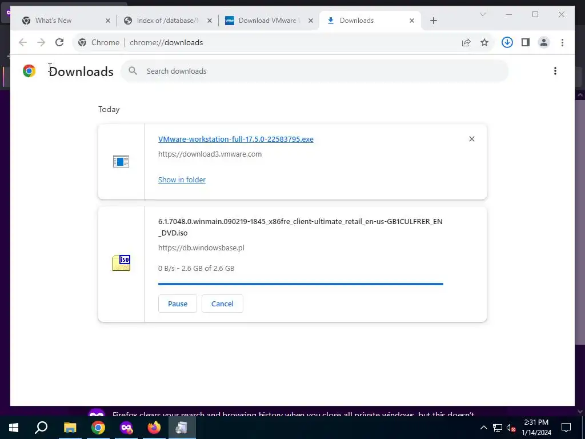This screenshot has height=439, width=585.
Task: Click Show in folder for the VMware download
Action: point(182,179)
